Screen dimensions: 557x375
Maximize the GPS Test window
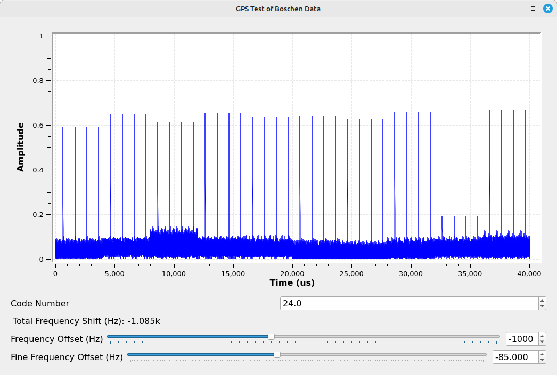pyautogui.click(x=533, y=9)
